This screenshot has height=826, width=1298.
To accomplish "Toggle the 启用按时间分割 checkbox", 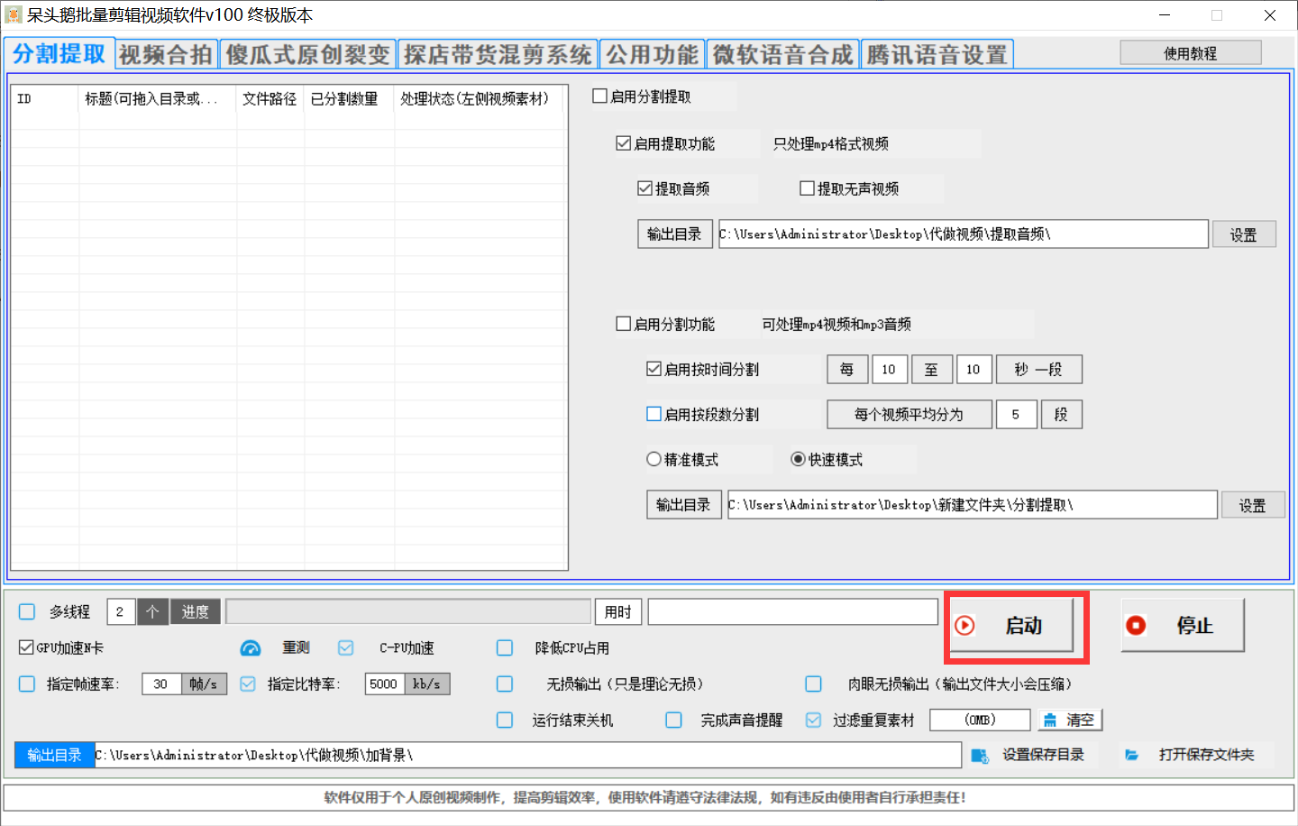I will (x=654, y=368).
